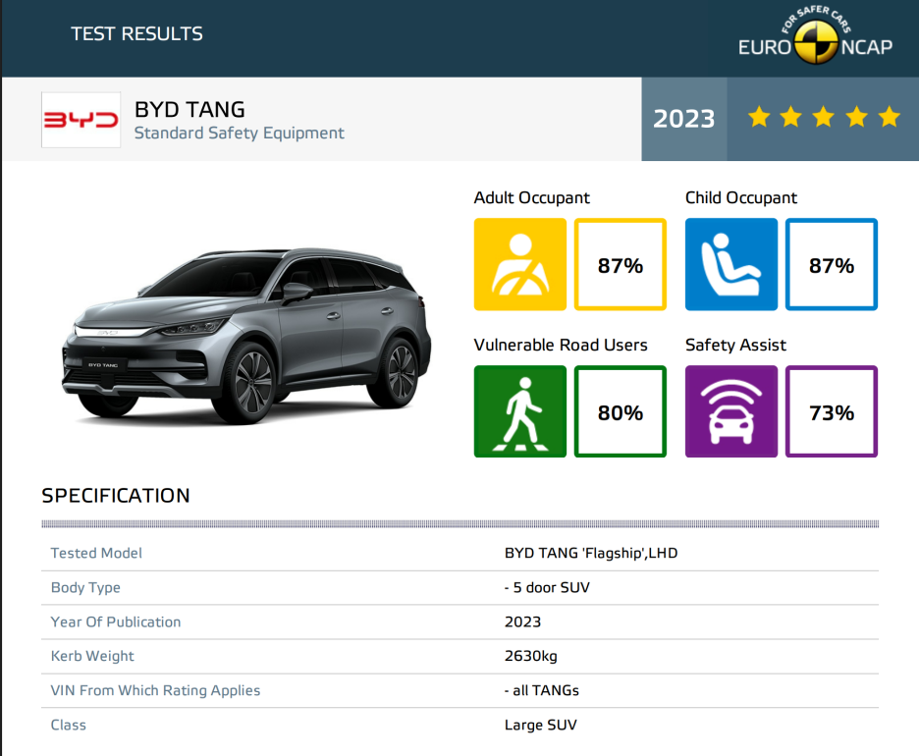Screen dimensions: 919x756
Task: Click the '- all TANGs' value
Action: [542, 691]
